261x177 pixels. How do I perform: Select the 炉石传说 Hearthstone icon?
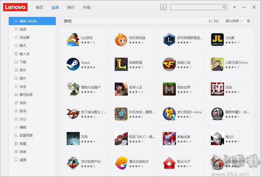[120, 114]
